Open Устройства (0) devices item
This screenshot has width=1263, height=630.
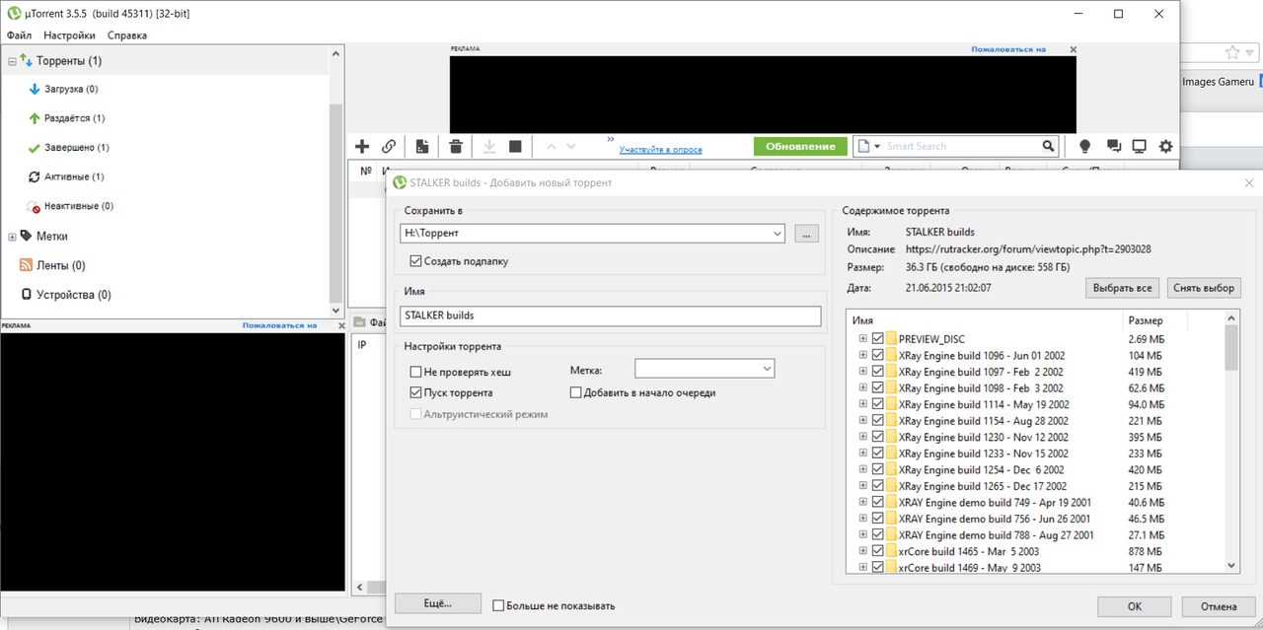point(65,295)
